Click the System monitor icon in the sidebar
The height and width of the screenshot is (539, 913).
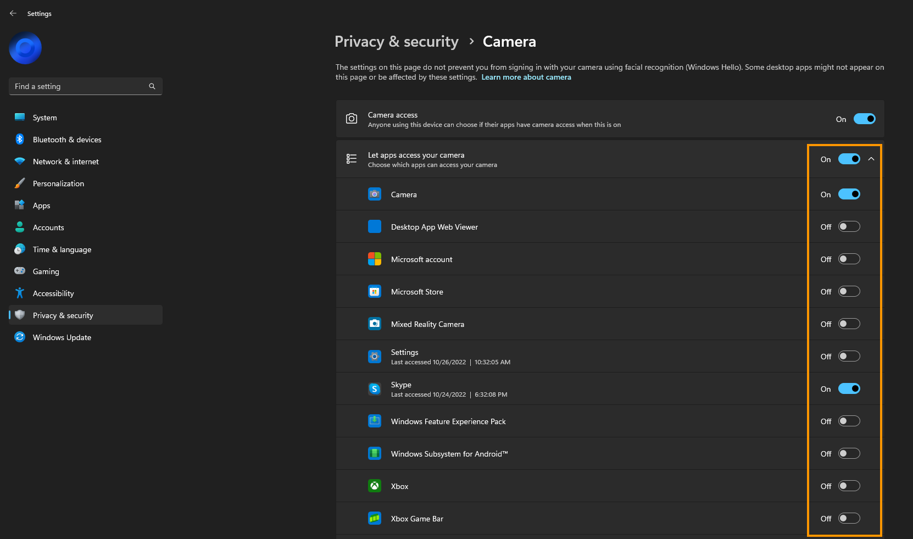(x=20, y=117)
